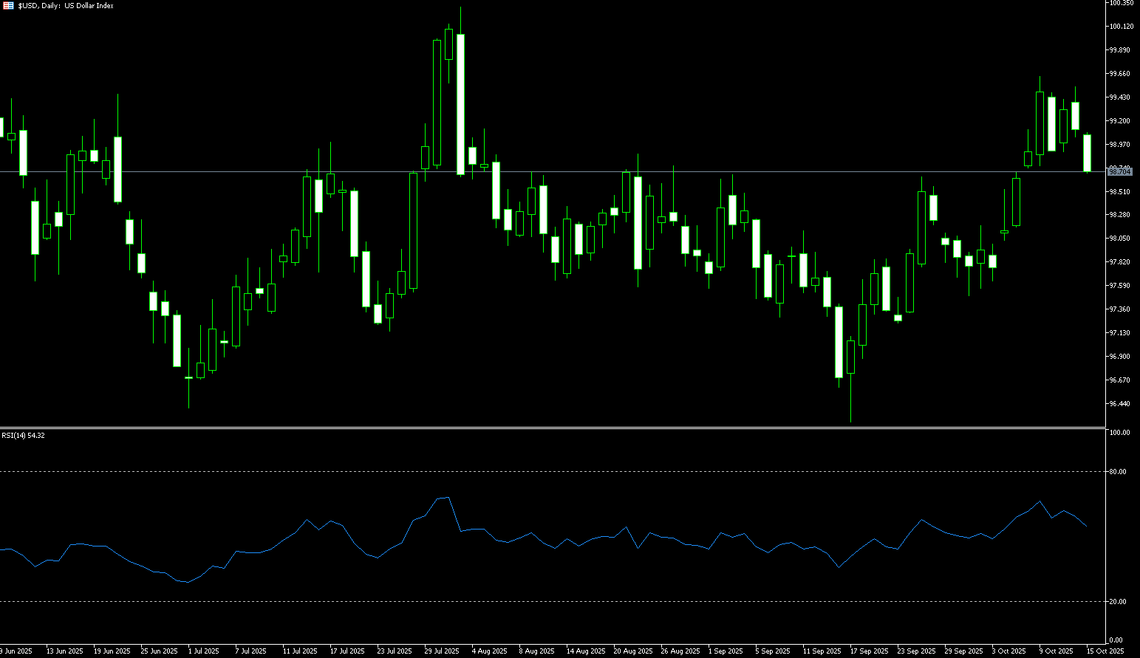Click the 96.440 price scale label
Screen dimensions: 1140x658
(1119, 404)
